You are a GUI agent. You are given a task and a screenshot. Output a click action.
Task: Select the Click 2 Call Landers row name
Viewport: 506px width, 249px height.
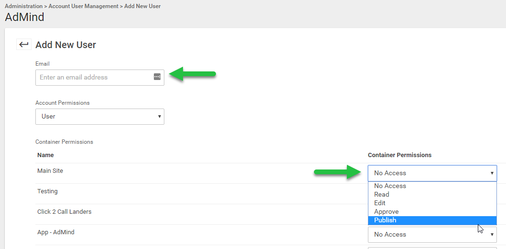pyautogui.click(x=64, y=212)
